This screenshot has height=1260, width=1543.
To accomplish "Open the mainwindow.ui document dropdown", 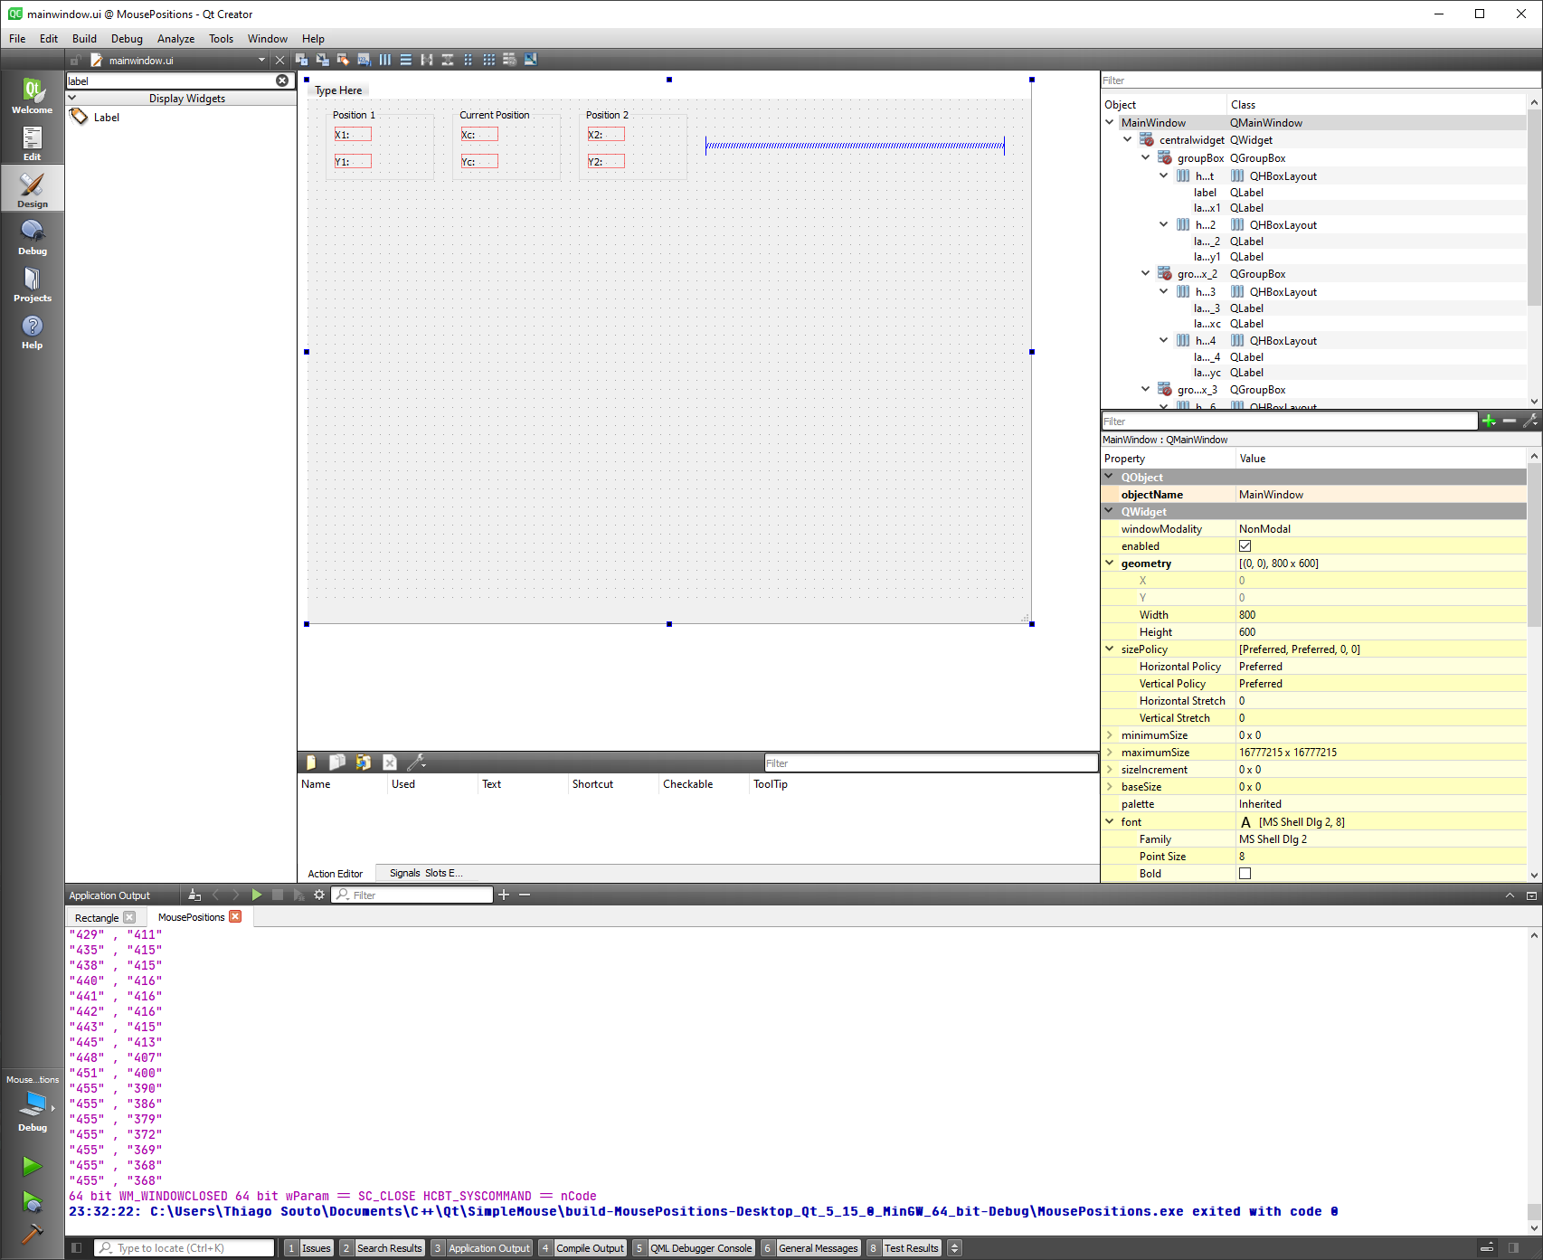I will coord(261,61).
